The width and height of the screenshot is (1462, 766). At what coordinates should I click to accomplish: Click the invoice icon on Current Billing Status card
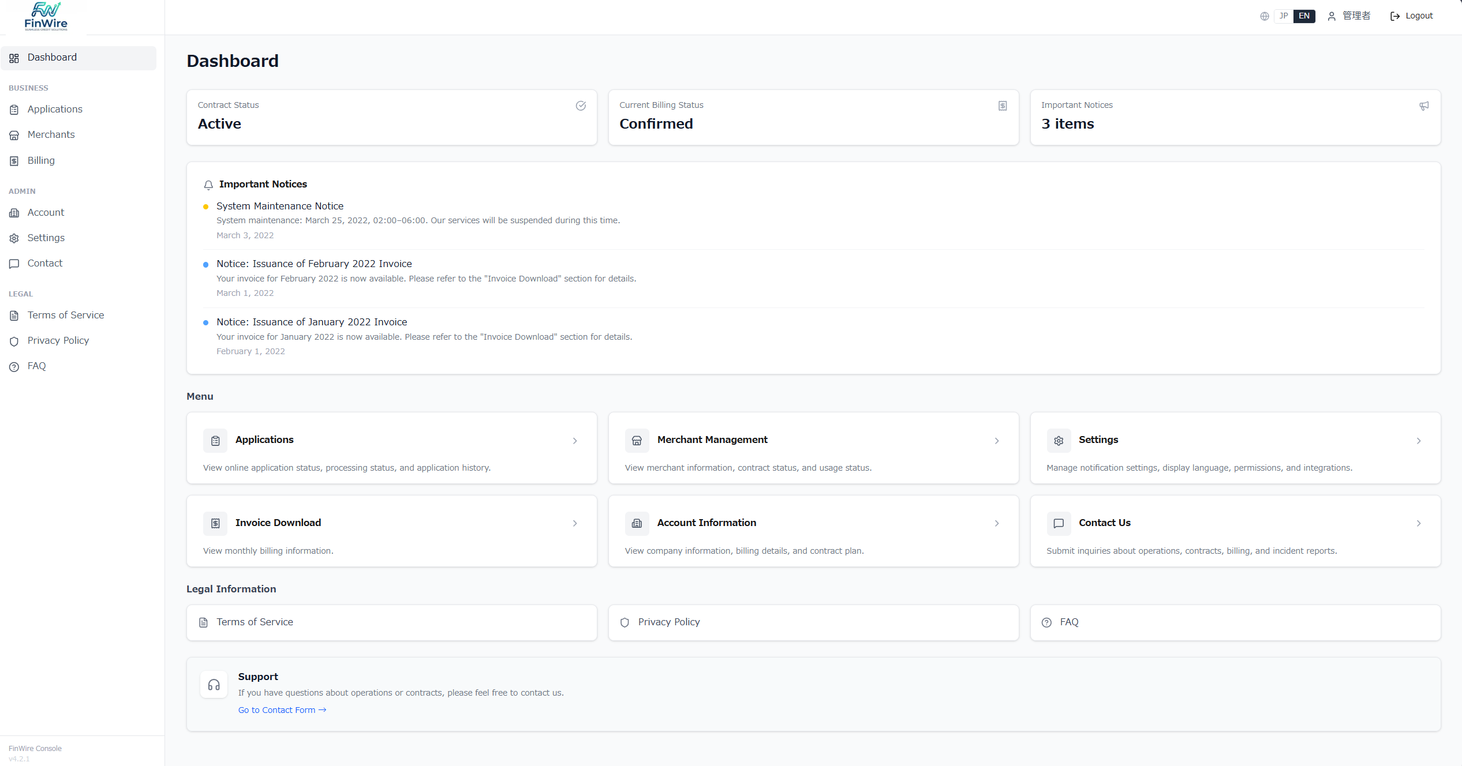pyautogui.click(x=1002, y=106)
